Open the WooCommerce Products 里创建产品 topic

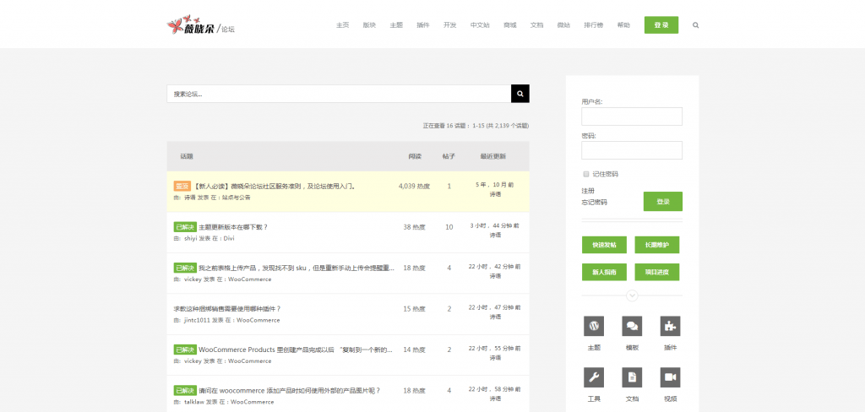295,350
